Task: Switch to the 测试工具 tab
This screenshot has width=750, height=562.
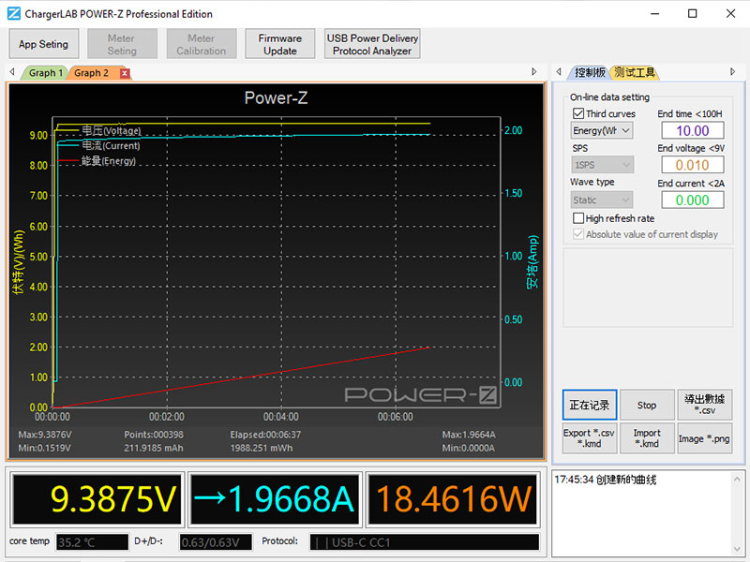Action: pos(635,73)
